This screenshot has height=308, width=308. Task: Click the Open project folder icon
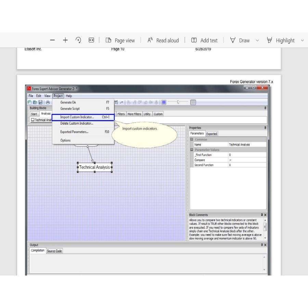(x=35, y=102)
